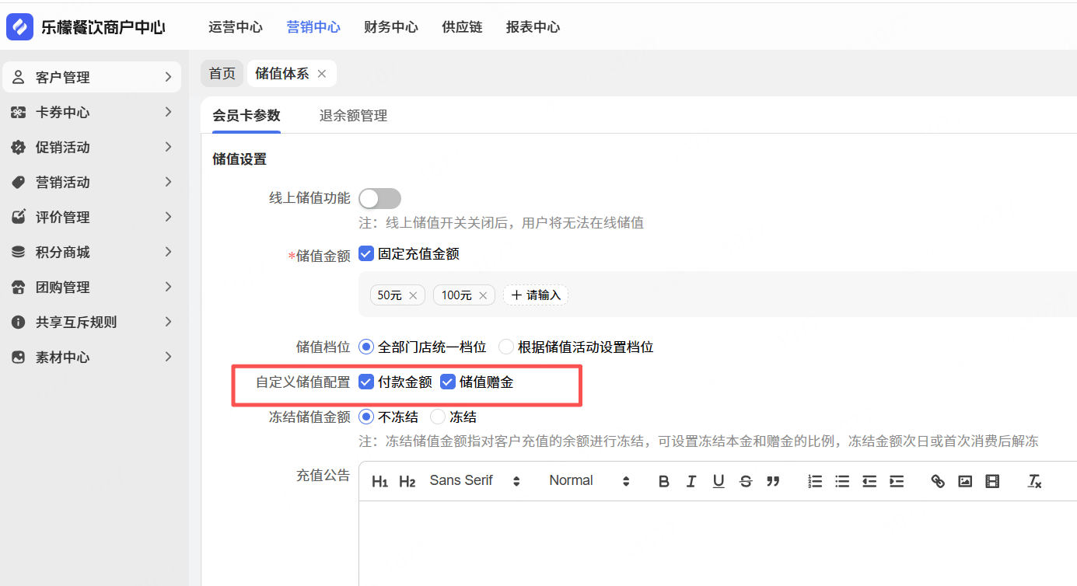Open the 共享互斥规则 sidebar item
This screenshot has height=586, width=1077.
tap(92, 322)
